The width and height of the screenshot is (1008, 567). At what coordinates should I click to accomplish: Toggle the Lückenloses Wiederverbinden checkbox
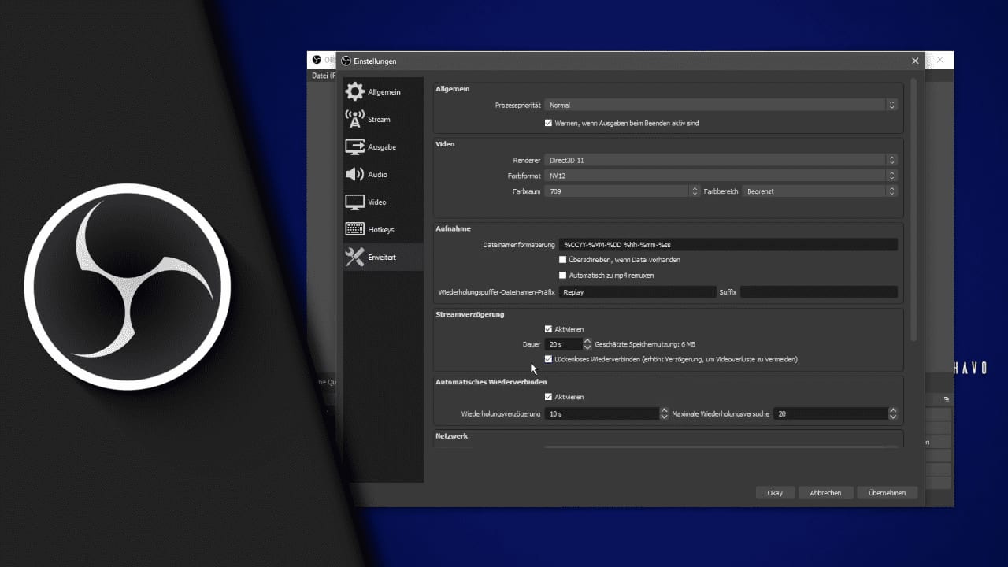(548, 359)
